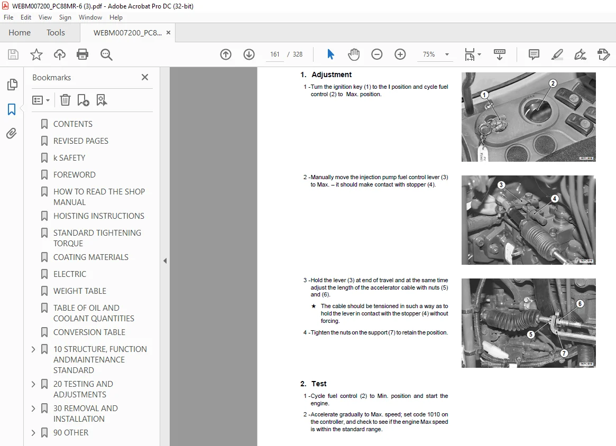
Task: Open the Page Thumbnails side panel icon
Action: pos(12,85)
